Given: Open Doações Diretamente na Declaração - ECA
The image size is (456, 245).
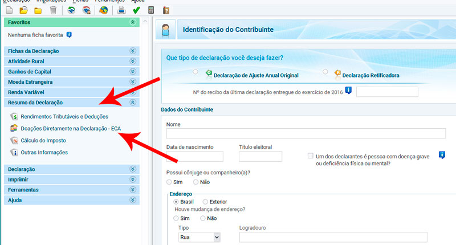Looking at the screenshot, I should tap(71, 129).
